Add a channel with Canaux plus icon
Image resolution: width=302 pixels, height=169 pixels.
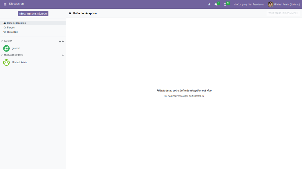[63, 41]
